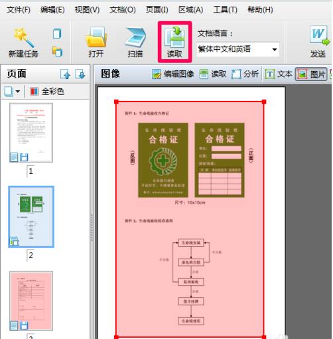Click the stacked-pages icon below the page icon
Image resolution: width=333 pixels, height=339 pixels.
point(57,52)
